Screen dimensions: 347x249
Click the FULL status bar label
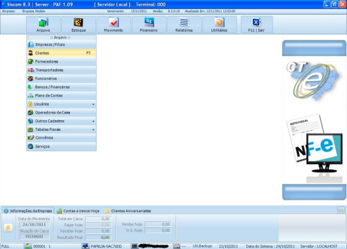click(x=6, y=246)
